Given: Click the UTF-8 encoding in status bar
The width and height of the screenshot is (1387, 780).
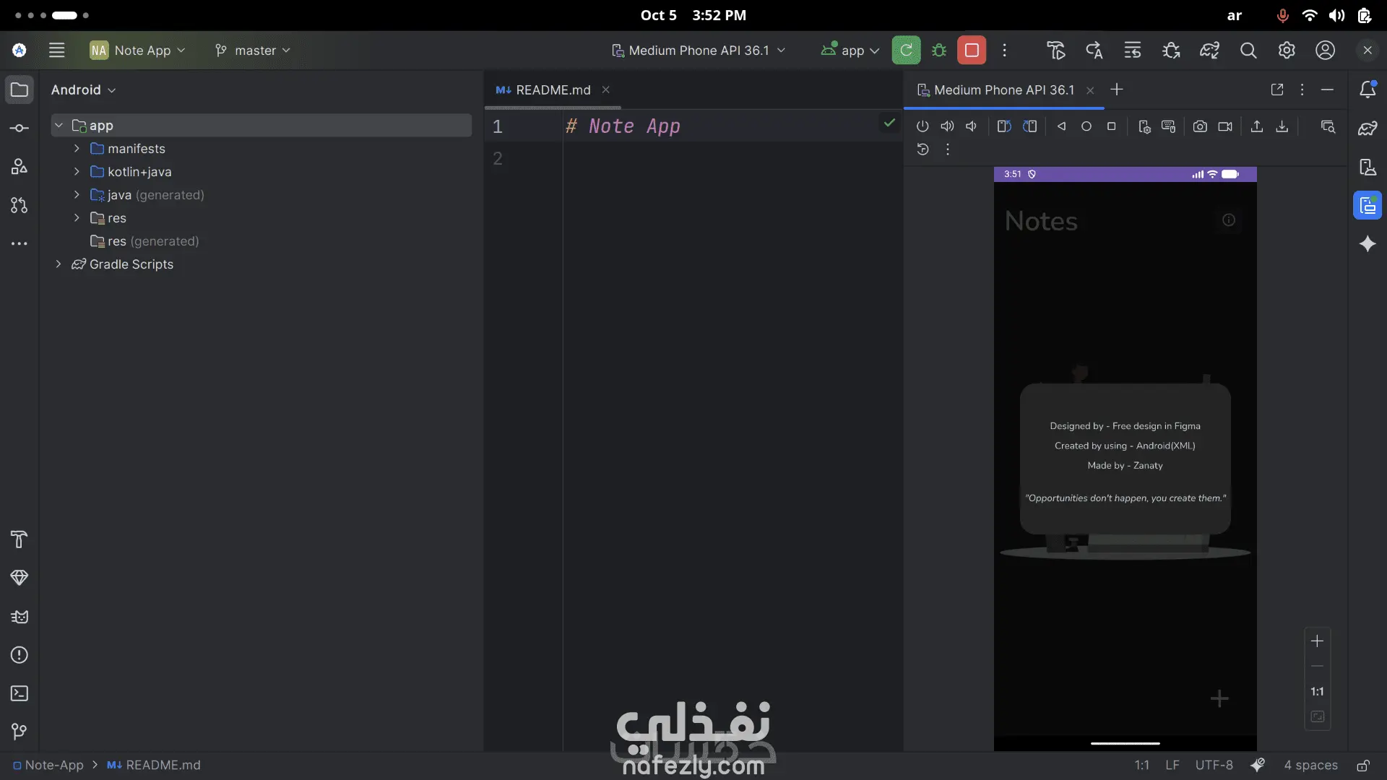Looking at the screenshot, I should point(1214,766).
